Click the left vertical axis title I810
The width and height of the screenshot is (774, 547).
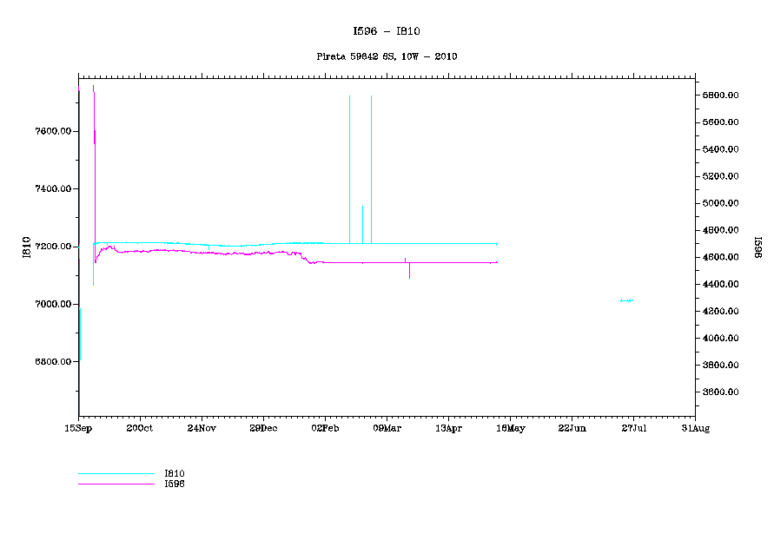click(x=27, y=247)
